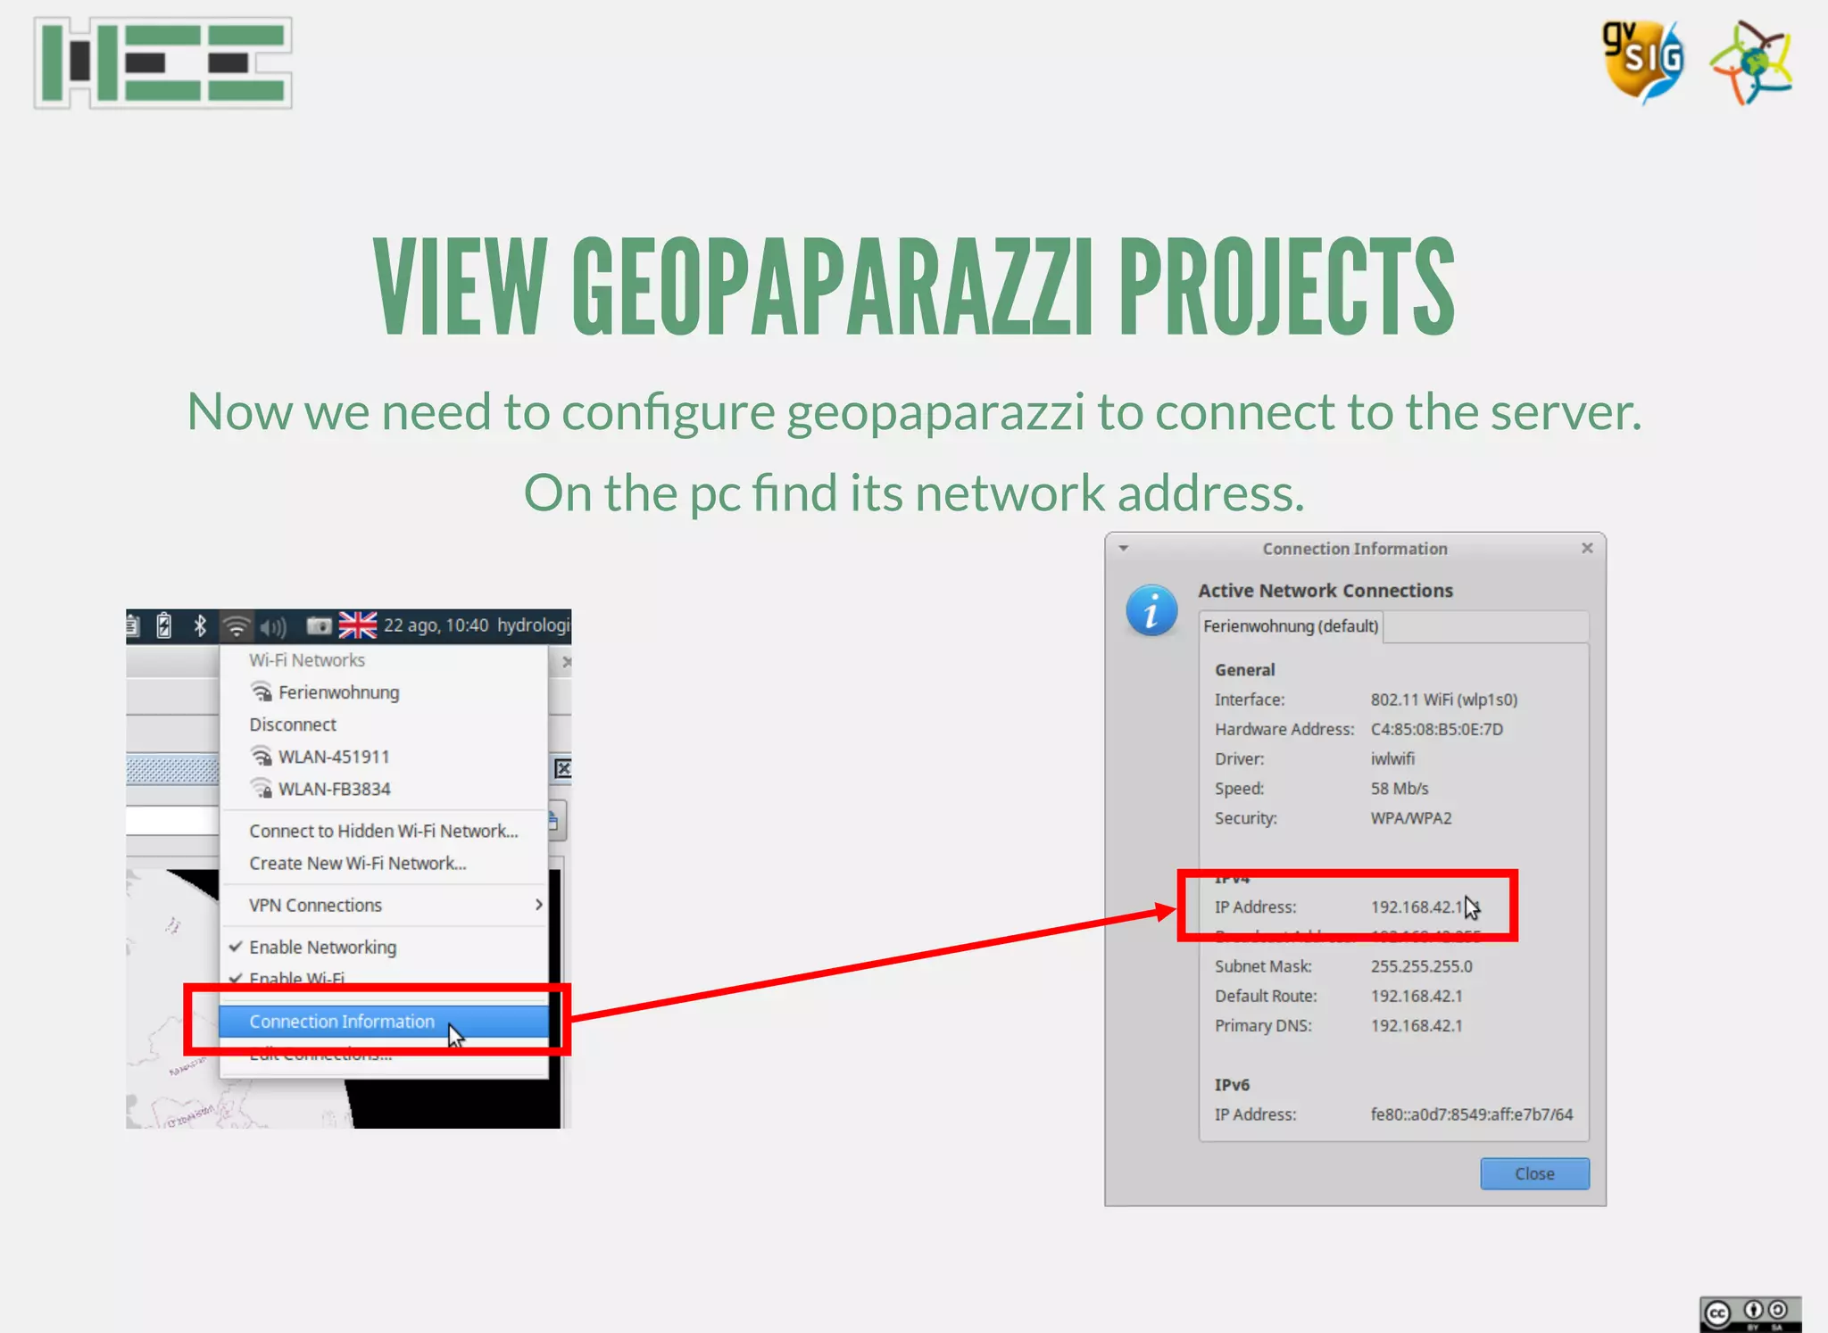Viewport: 1828px width, 1333px height.
Task: Switch to Ferienwohnung (default) tab
Action: [x=1291, y=626]
